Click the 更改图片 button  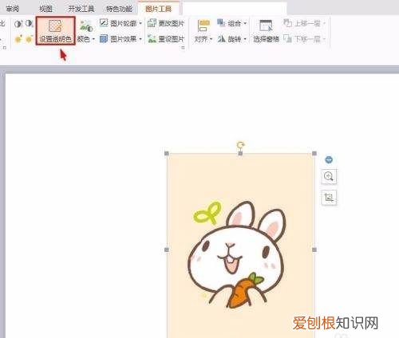[x=165, y=23]
